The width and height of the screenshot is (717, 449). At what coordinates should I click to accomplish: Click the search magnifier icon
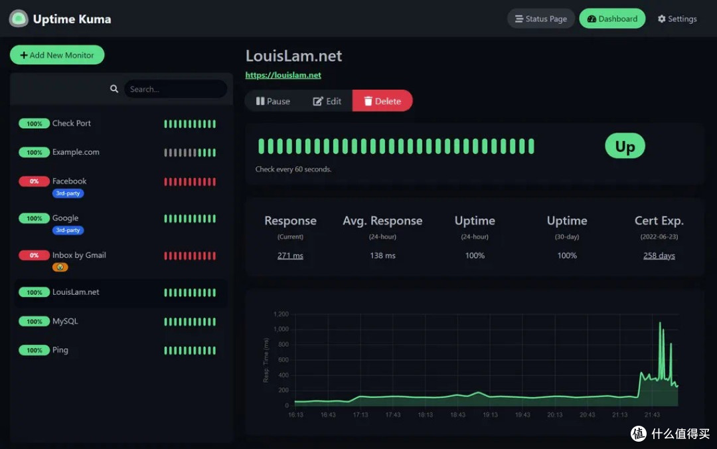coord(114,89)
